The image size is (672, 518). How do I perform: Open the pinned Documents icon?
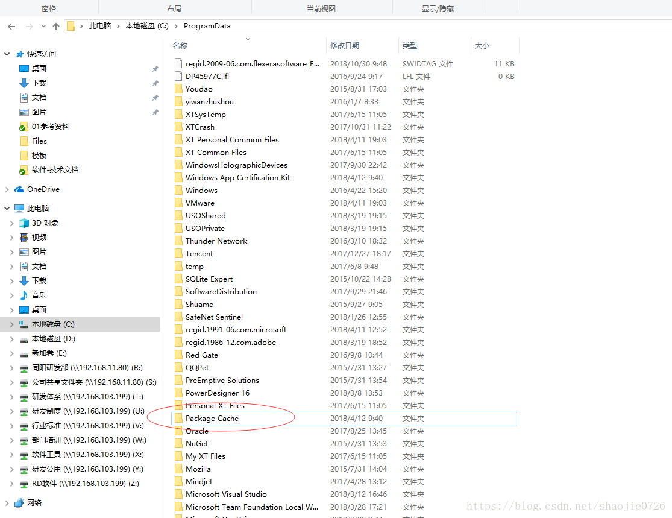coord(24,97)
